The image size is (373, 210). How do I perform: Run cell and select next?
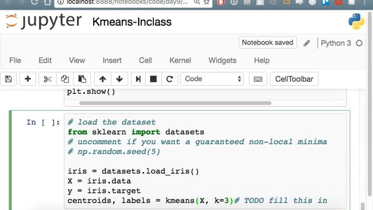(138, 79)
